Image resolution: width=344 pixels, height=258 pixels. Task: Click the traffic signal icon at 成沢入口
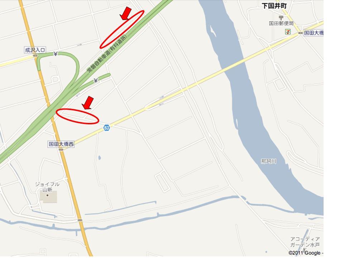pyautogui.click(x=35, y=56)
